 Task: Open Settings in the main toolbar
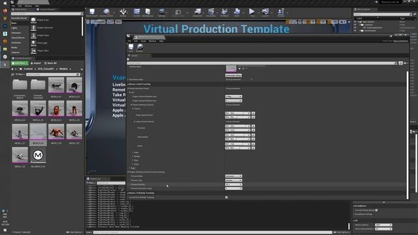coord(162,12)
